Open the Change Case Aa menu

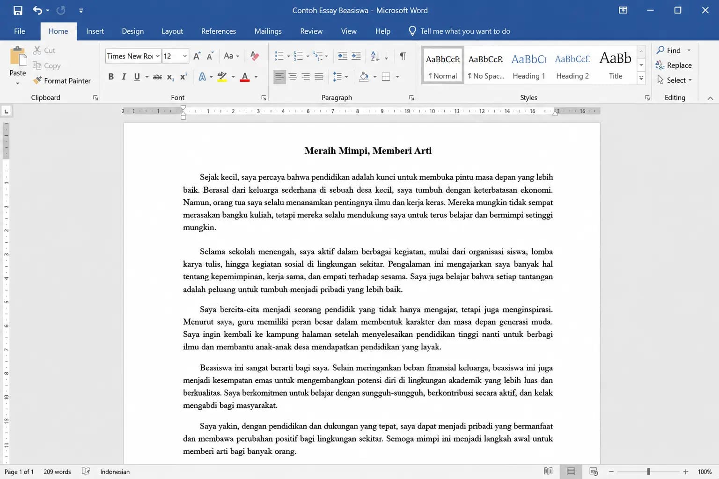tap(231, 56)
